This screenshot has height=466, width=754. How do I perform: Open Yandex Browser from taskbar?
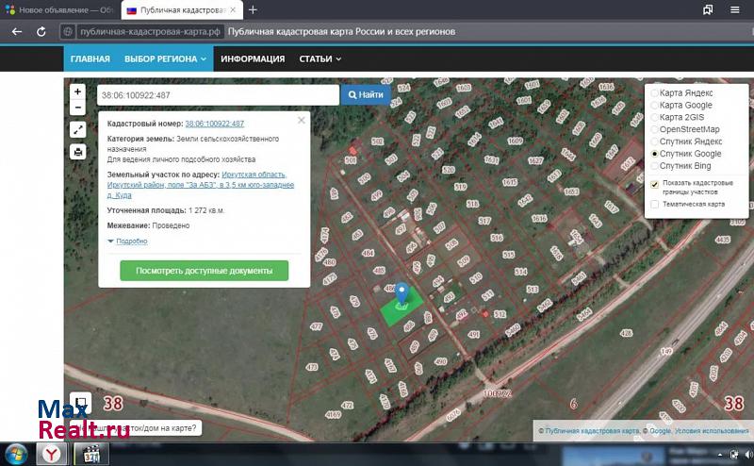(50, 455)
